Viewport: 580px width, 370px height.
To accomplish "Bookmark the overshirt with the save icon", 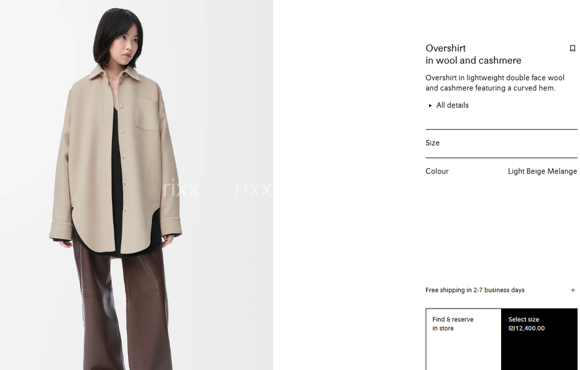I will click(572, 49).
